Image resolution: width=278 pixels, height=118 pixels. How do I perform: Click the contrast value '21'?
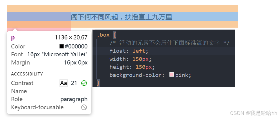[74, 83]
